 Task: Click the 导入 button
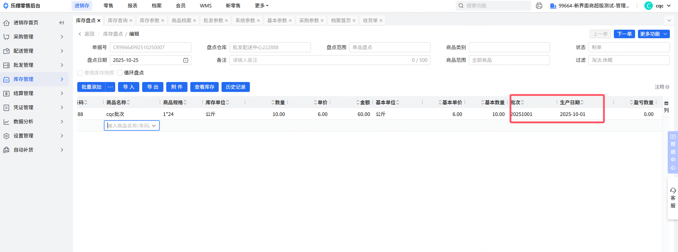coord(129,87)
